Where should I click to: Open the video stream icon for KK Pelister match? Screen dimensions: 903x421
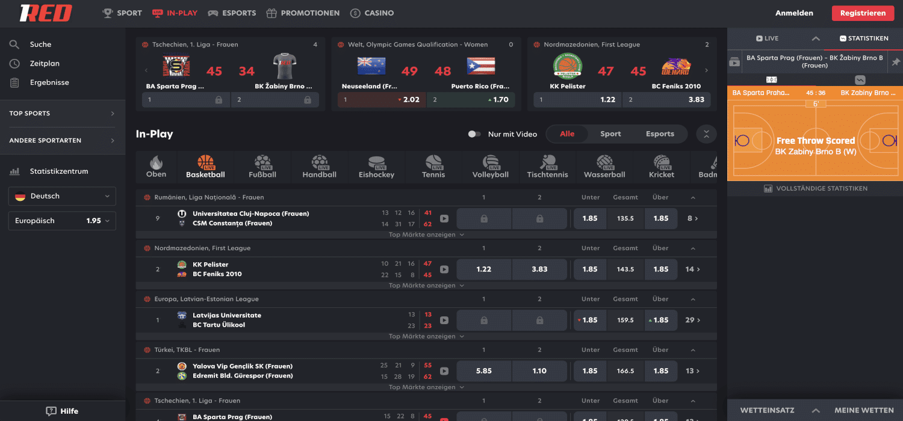pyautogui.click(x=444, y=269)
